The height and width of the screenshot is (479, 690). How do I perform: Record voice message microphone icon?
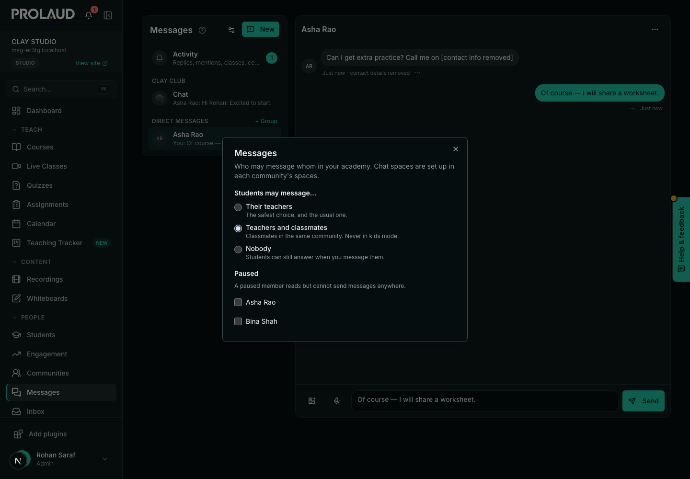(337, 401)
